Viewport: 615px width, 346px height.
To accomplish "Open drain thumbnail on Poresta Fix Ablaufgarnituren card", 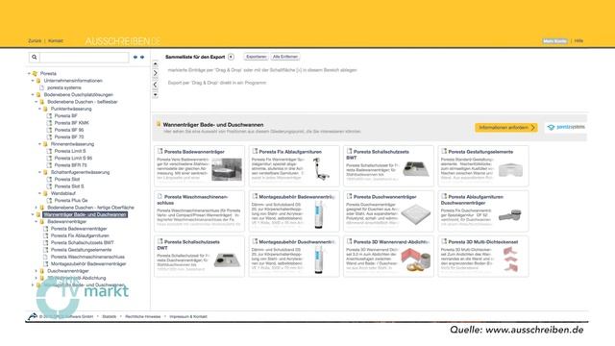I will pos(321,169).
